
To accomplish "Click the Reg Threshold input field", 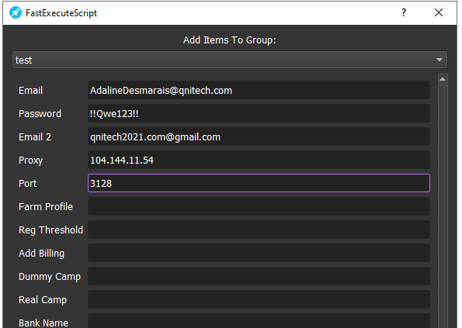I will 259,230.
